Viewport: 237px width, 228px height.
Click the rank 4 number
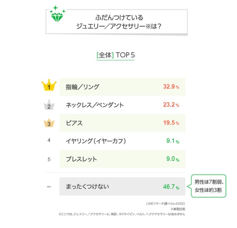[49, 140]
